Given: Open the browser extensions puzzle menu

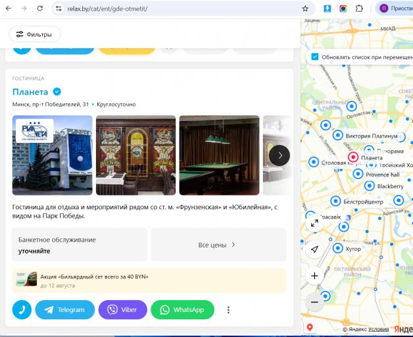Looking at the screenshot, I should click(359, 9).
